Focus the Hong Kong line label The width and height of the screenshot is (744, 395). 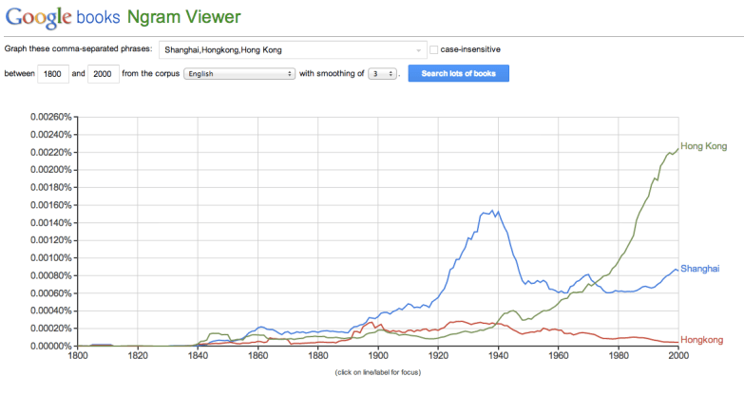click(x=704, y=145)
